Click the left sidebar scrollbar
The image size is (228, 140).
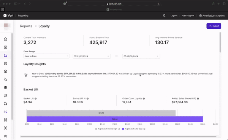pyautogui.click(x=12, y=76)
